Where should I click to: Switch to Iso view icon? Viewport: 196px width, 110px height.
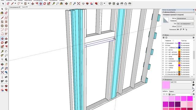click(x=110, y=4)
